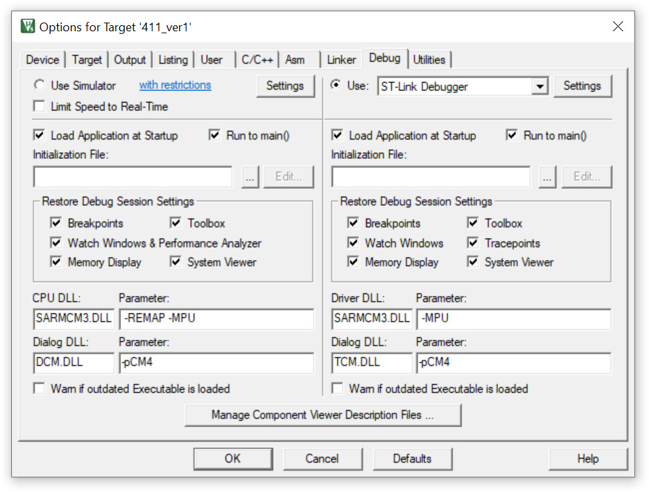Toggle debugger Breakpoints checkbox
This screenshot has width=649, height=492.
pyautogui.click(x=353, y=223)
